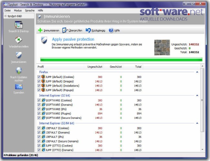Click the green immunization progress bar

[121, 59]
